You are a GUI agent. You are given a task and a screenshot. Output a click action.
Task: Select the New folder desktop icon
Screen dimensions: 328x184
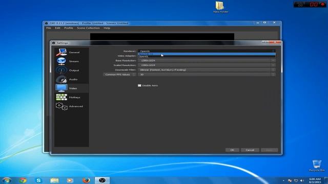coord(220,7)
